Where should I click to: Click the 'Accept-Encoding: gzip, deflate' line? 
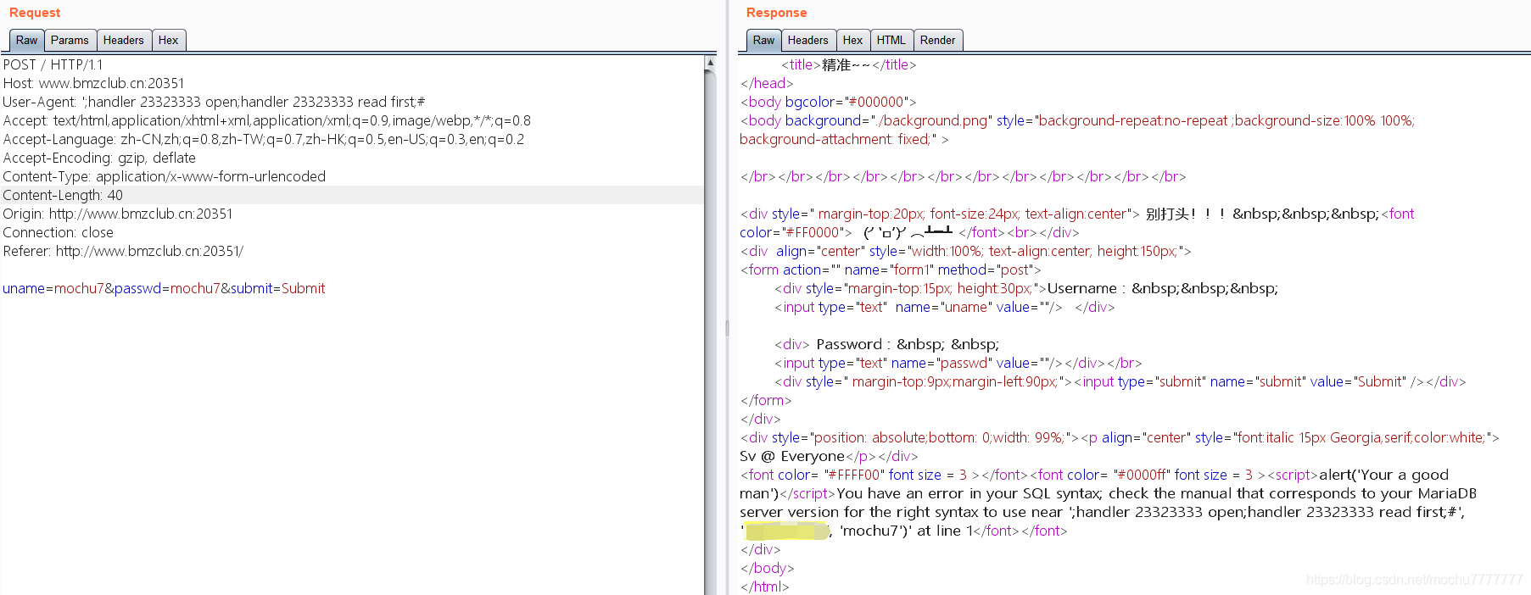99,158
